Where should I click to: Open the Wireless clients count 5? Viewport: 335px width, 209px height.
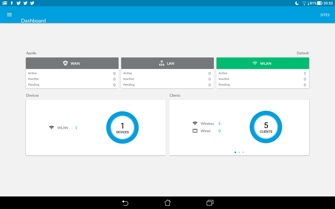pyautogui.click(x=220, y=124)
